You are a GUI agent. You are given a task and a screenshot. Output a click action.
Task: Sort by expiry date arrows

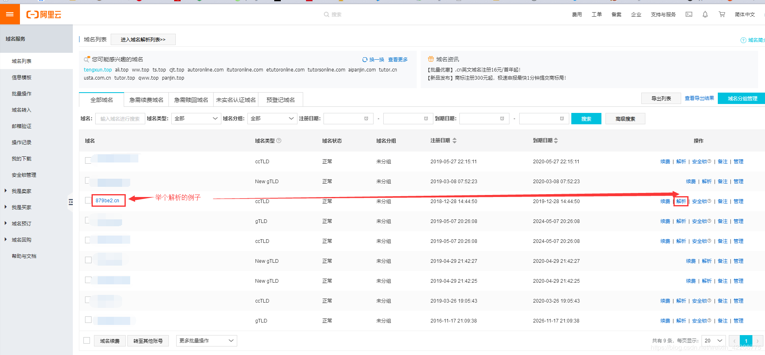[x=556, y=141]
